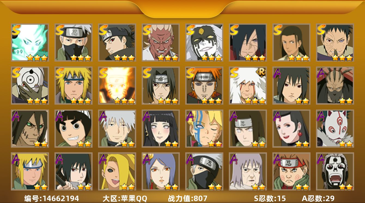Choose the white fox Anbu mask character
The image size is (365, 203).
click(x=335, y=129)
